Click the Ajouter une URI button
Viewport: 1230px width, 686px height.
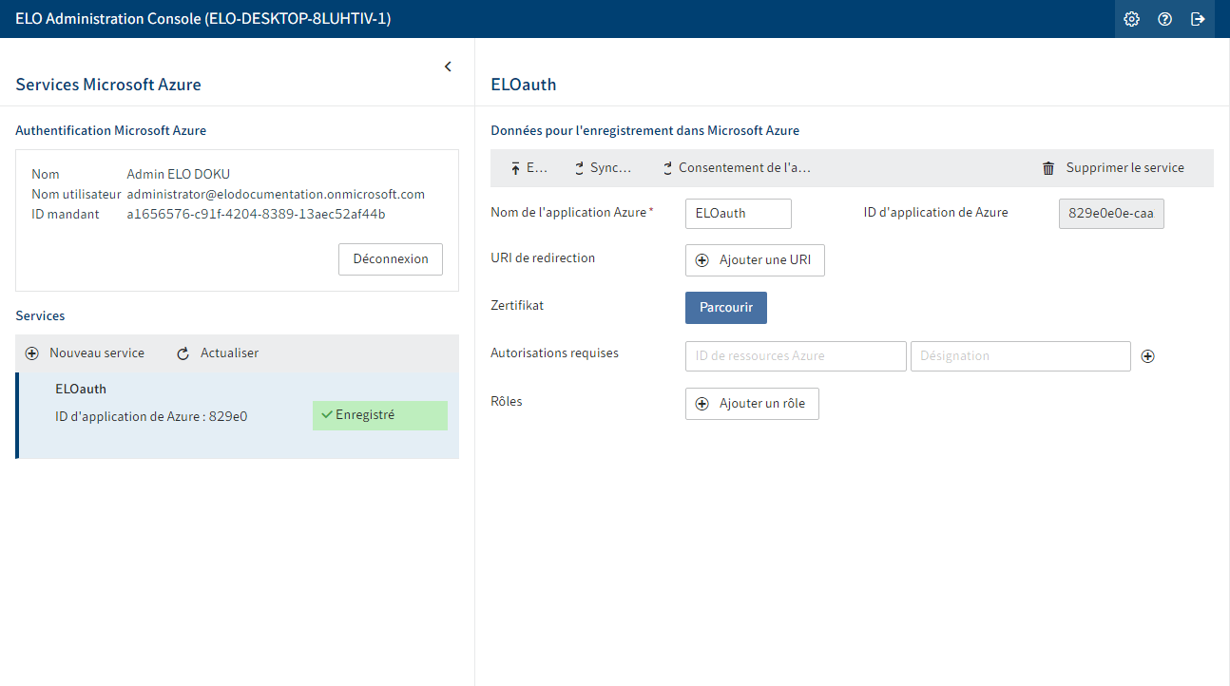755,260
